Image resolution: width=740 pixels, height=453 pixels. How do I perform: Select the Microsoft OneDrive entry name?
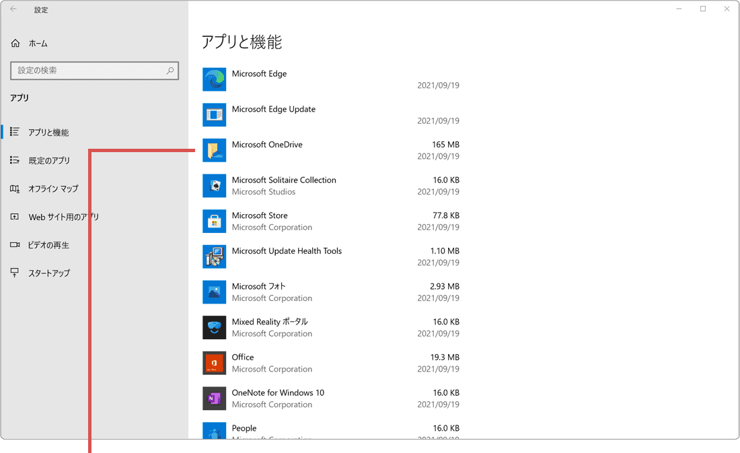[267, 145]
